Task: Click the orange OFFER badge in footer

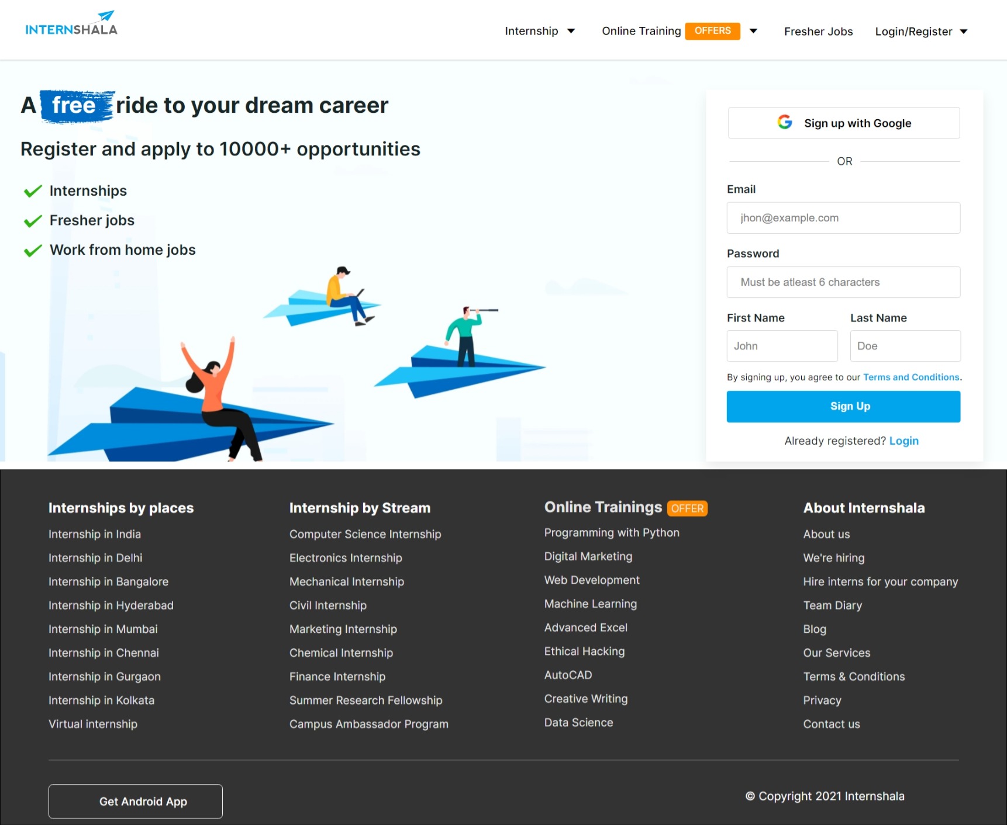Action: pos(687,508)
